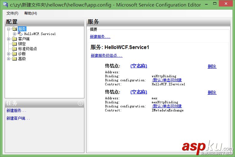
Task: Click the 绑定 folder icon
Action: 15,44
